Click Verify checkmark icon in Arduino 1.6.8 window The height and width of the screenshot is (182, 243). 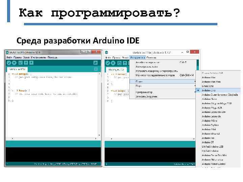pyautogui.click(x=9, y=63)
